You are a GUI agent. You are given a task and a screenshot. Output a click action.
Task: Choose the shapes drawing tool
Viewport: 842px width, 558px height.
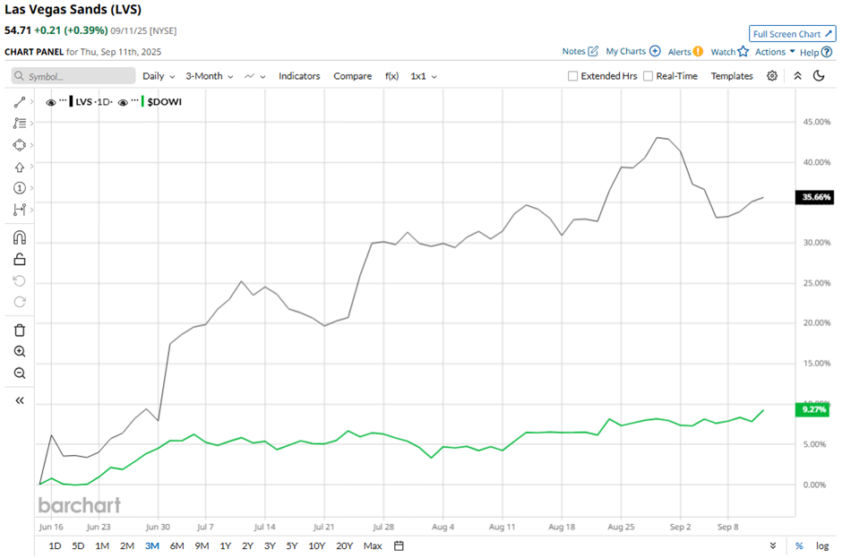(x=20, y=145)
